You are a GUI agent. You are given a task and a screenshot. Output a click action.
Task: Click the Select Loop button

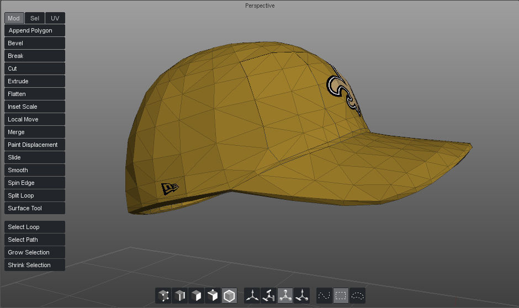point(35,227)
